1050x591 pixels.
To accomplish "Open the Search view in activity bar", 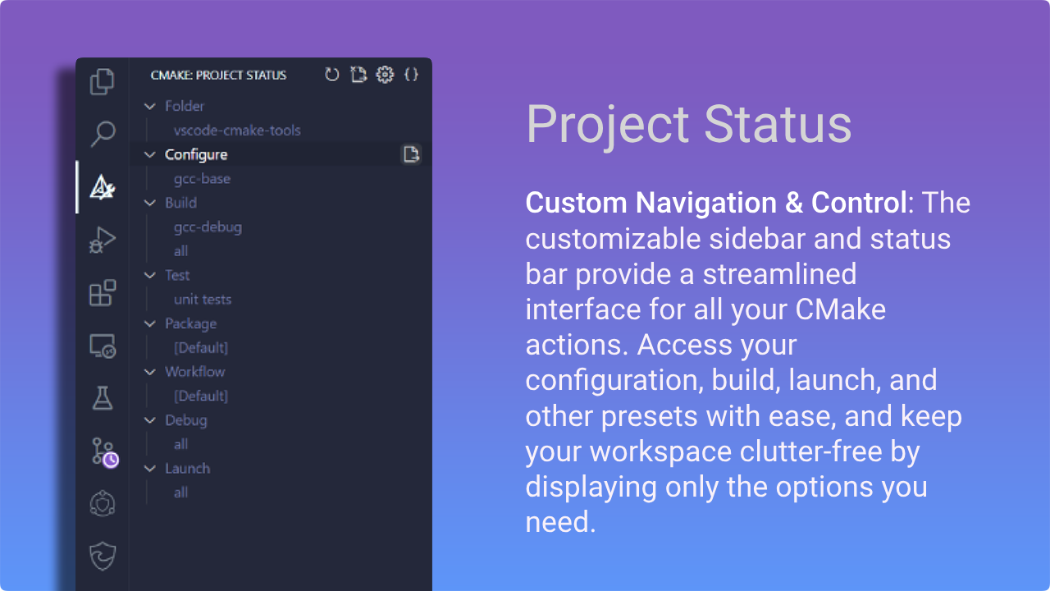I will pos(102,134).
